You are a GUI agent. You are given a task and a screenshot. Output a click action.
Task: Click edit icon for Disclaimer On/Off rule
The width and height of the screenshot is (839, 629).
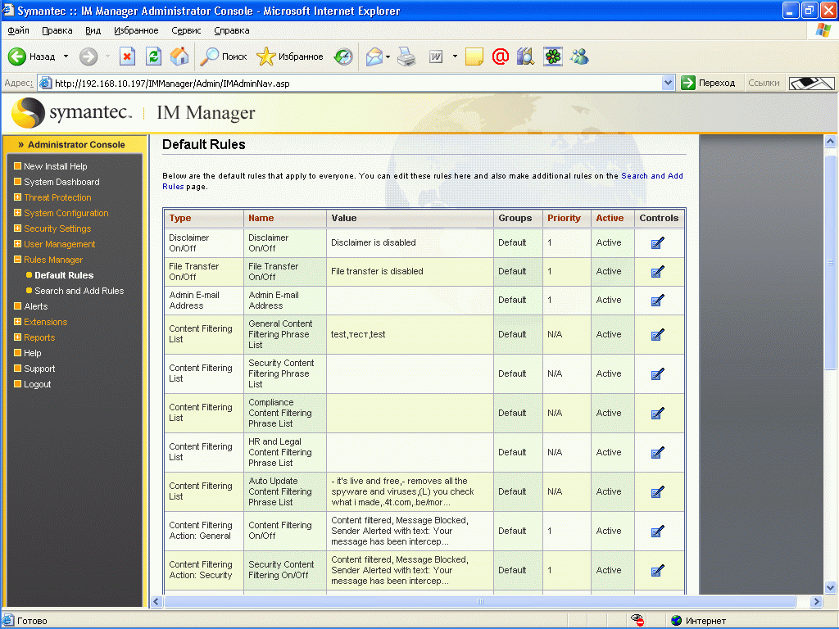(657, 242)
